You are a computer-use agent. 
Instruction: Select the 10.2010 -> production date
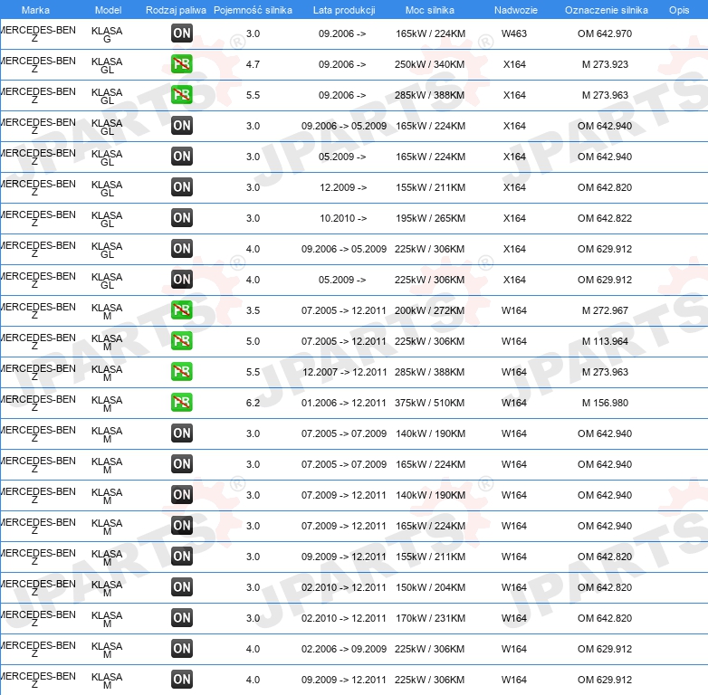[343, 218]
